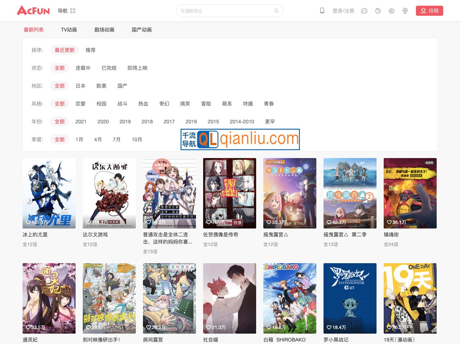Image resolution: width=460 pixels, height=344 pixels.
Task: Select 4月 season filter
Action: tap(98, 139)
